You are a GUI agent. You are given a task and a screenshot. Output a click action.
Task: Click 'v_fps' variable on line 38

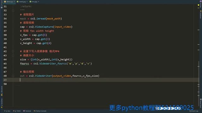pyautogui.click(x=24, y=35)
